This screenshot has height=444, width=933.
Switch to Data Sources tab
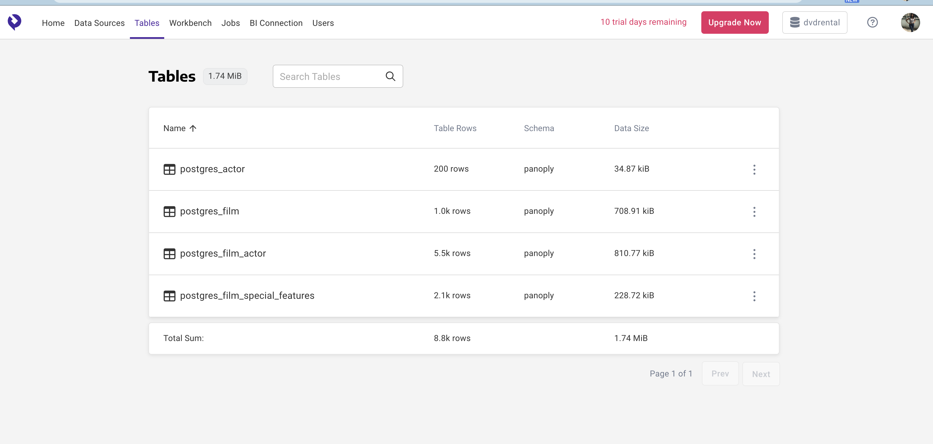pyautogui.click(x=99, y=23)
